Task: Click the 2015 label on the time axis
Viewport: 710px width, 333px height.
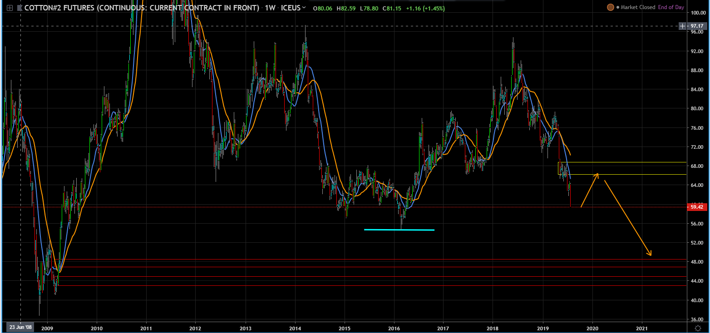Action: coord(345,328)
